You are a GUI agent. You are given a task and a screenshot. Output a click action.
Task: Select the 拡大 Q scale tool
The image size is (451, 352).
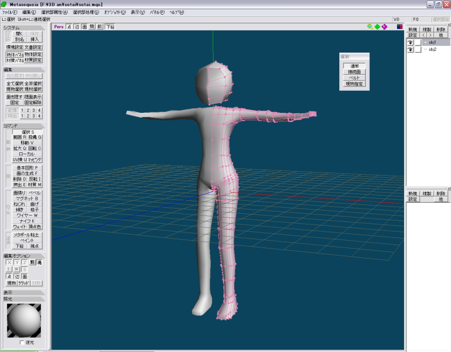[19, 149]
